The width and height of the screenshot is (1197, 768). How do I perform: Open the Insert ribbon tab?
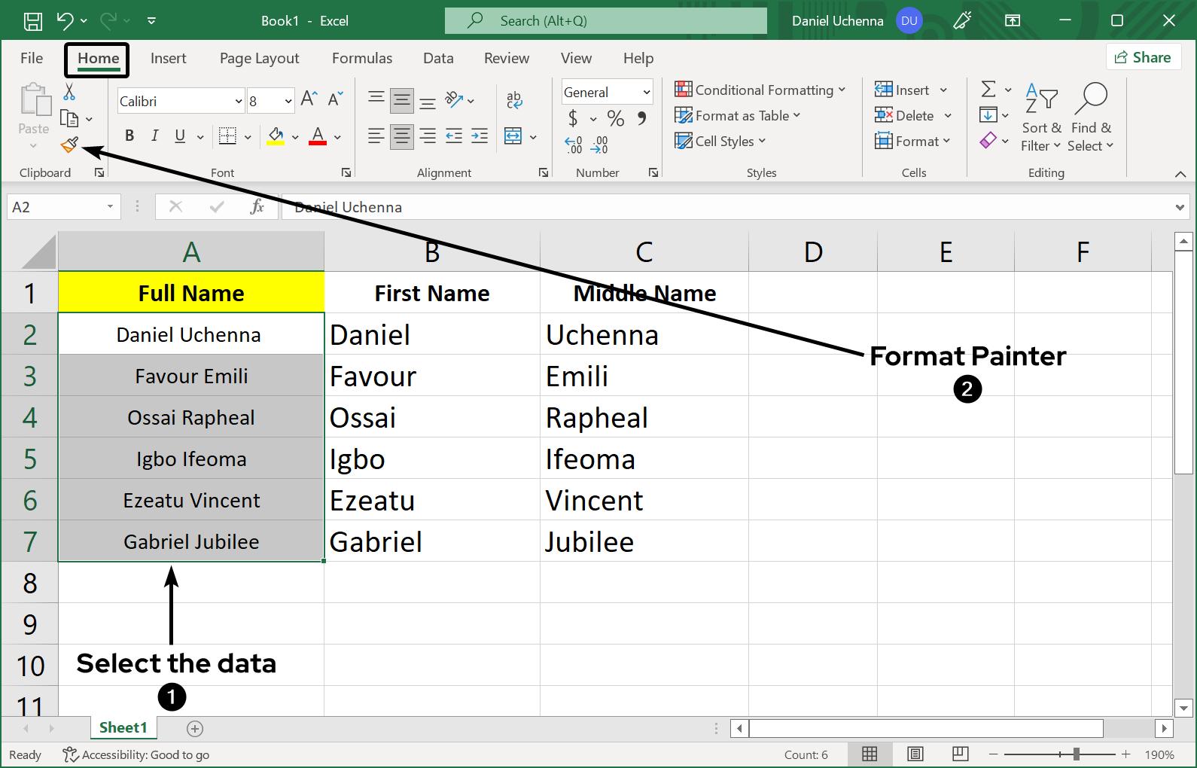coord(168,59)
